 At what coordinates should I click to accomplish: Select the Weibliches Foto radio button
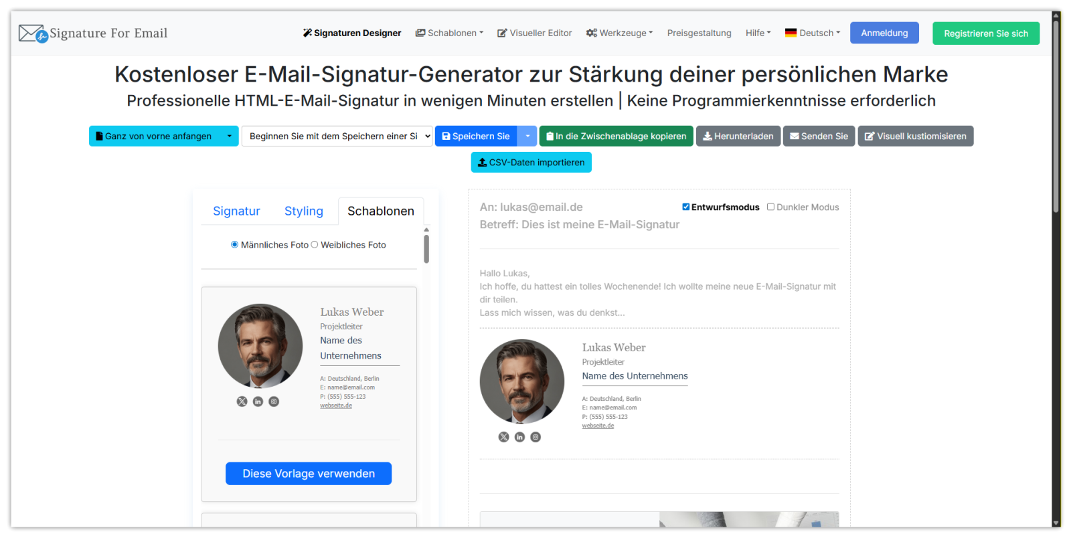tap(315, 244)
